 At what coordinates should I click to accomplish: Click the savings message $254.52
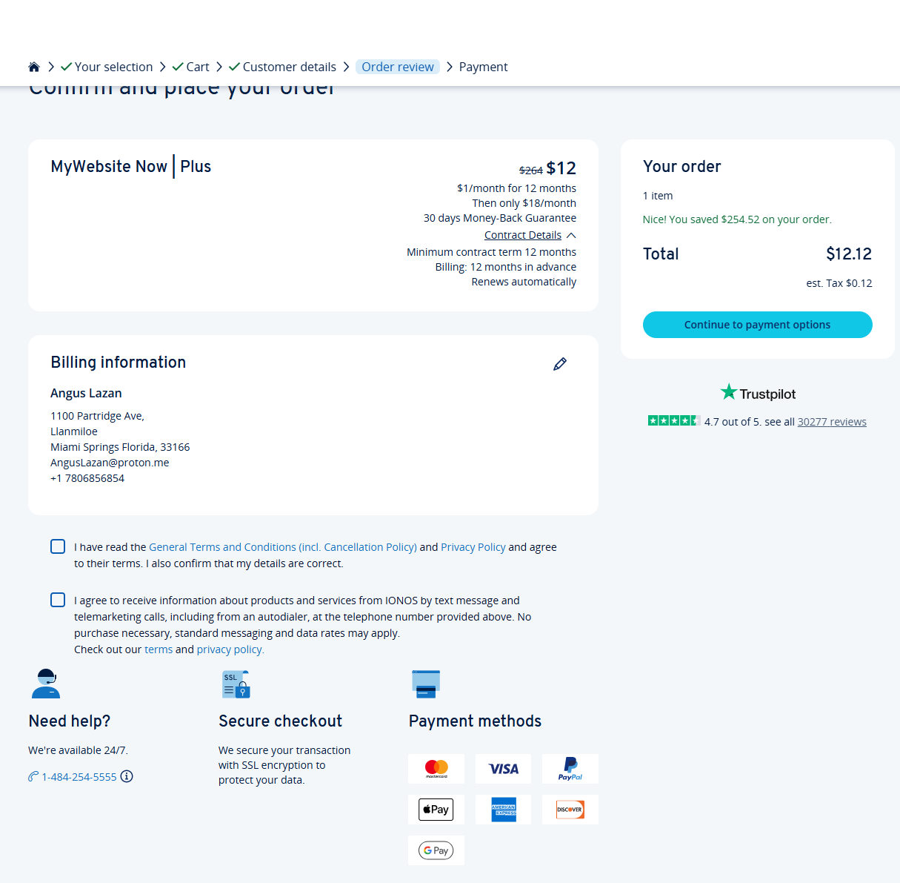click(737, 219)
